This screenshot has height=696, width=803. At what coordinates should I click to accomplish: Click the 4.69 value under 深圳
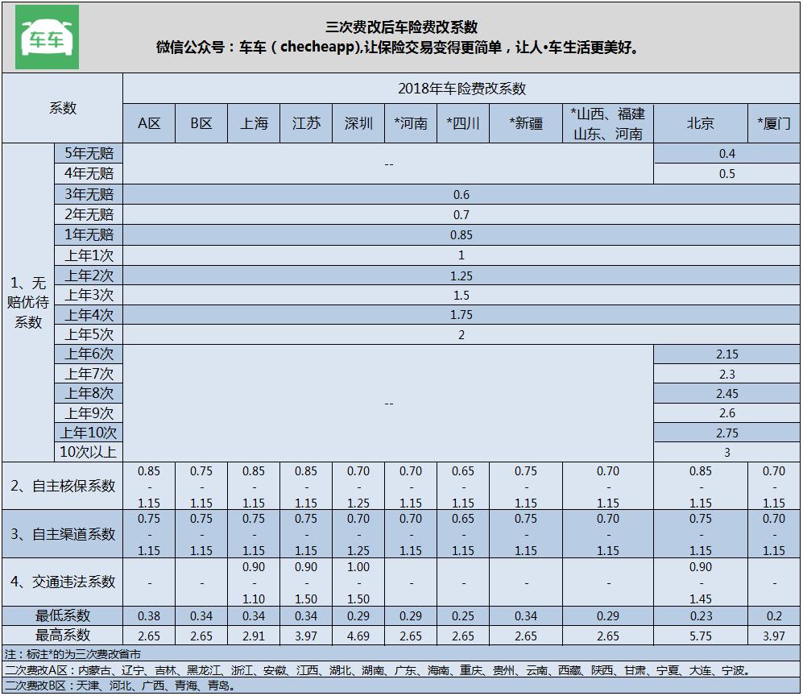point(358,634)
